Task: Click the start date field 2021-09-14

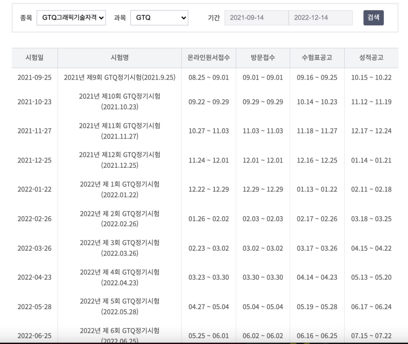Action: (x=257, y=18)
